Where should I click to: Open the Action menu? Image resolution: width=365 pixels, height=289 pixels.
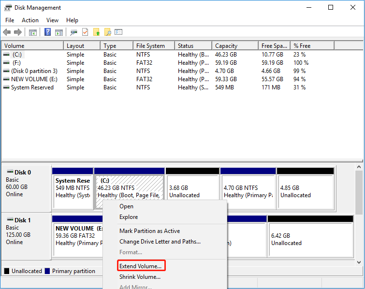[30, 20]
